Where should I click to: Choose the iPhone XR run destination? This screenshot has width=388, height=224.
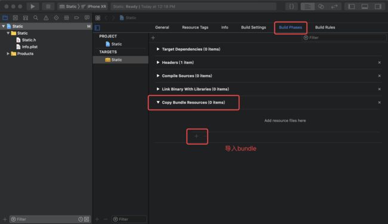point(94,7)
